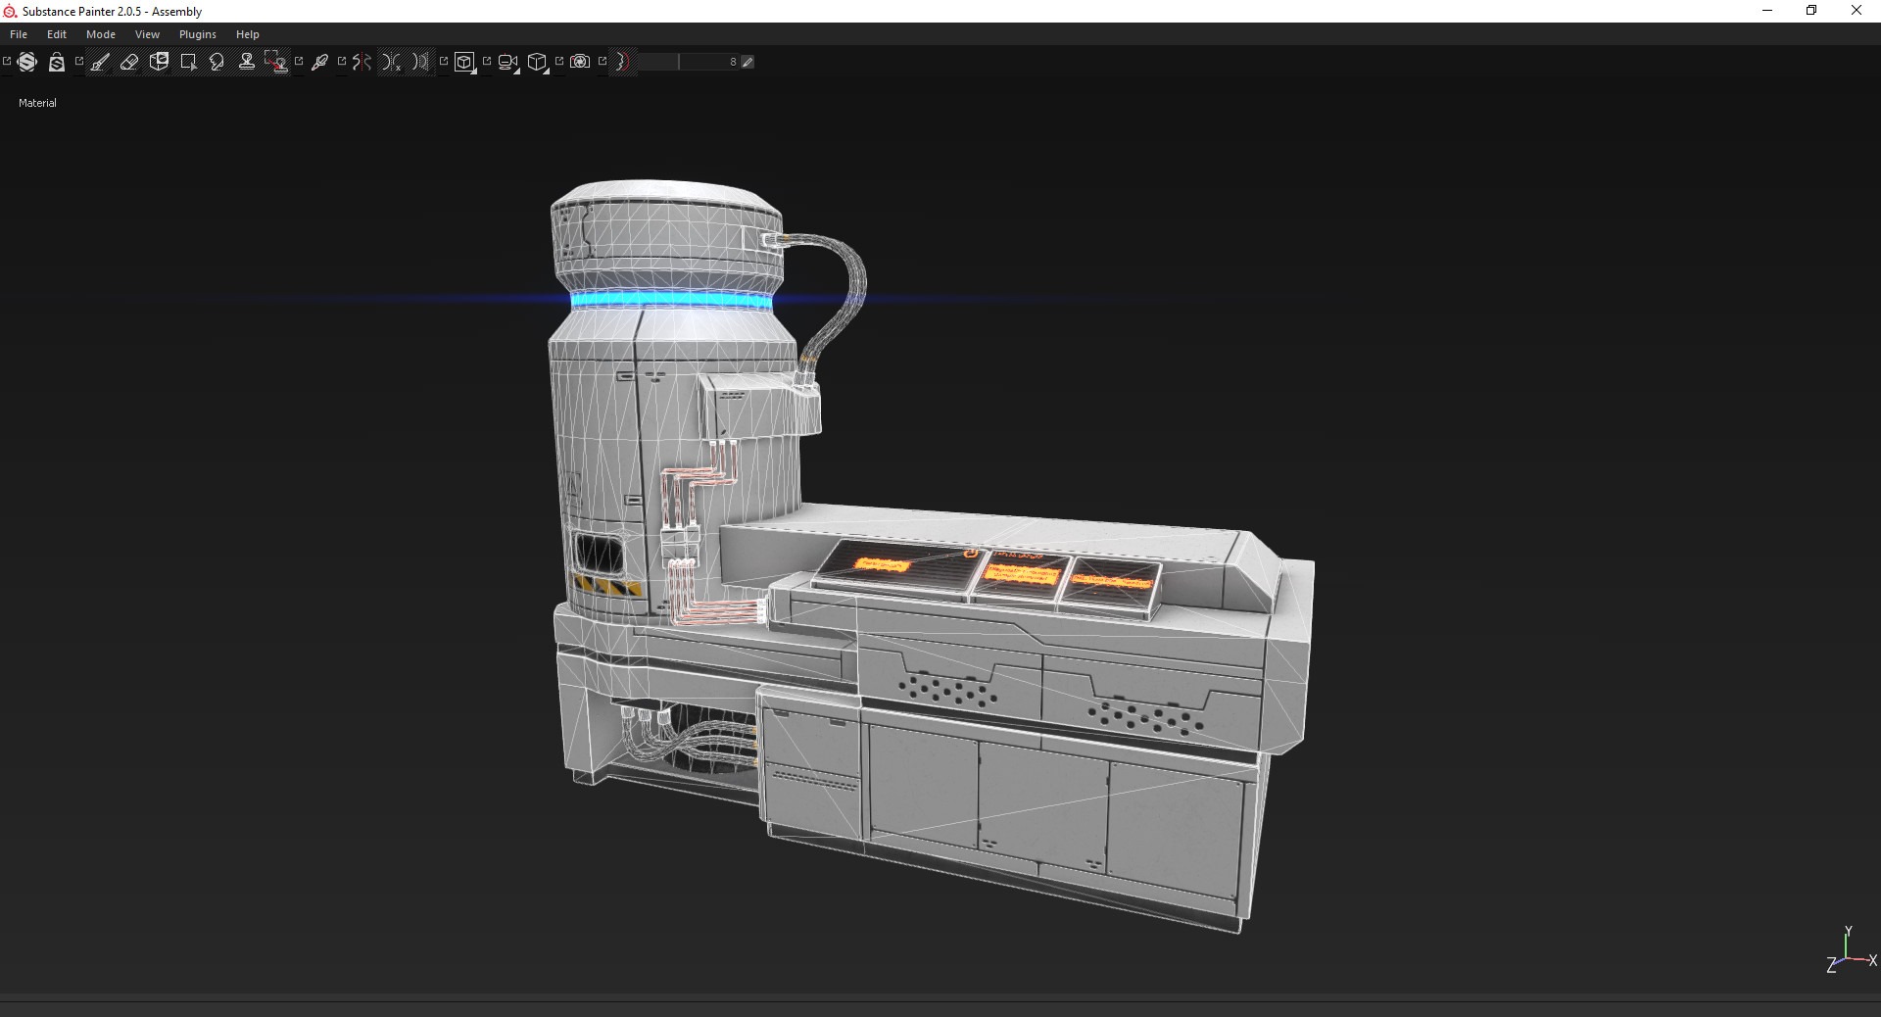Select the Projection tool

point(159,62)
